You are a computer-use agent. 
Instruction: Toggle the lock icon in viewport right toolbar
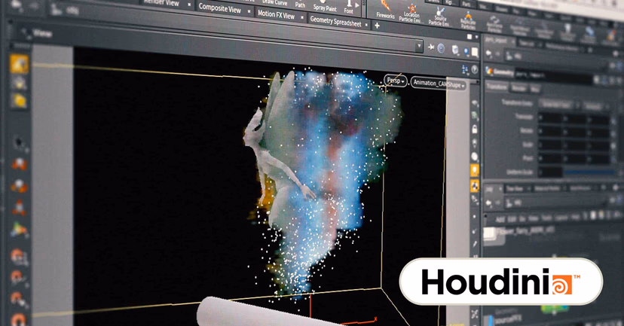tap(474, 129)
